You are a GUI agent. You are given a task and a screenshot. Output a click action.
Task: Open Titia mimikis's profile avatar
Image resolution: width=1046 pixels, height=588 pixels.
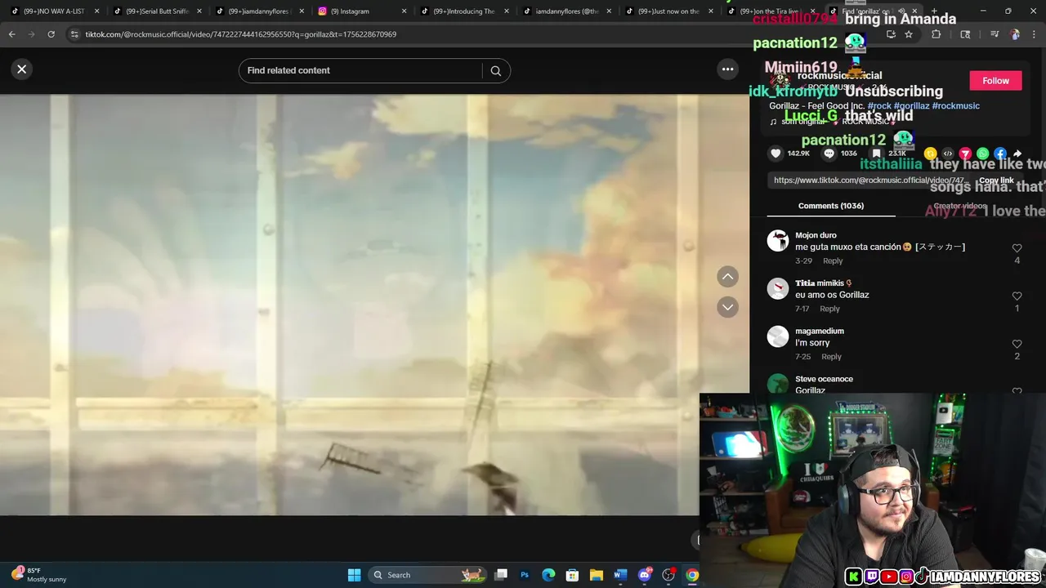pyautogui.click(x=778, y=289)
